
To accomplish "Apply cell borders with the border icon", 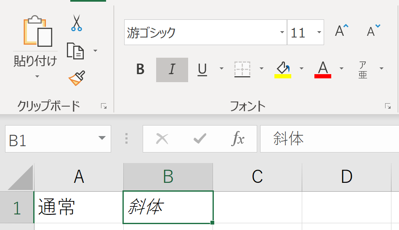I will pos(242,69).
